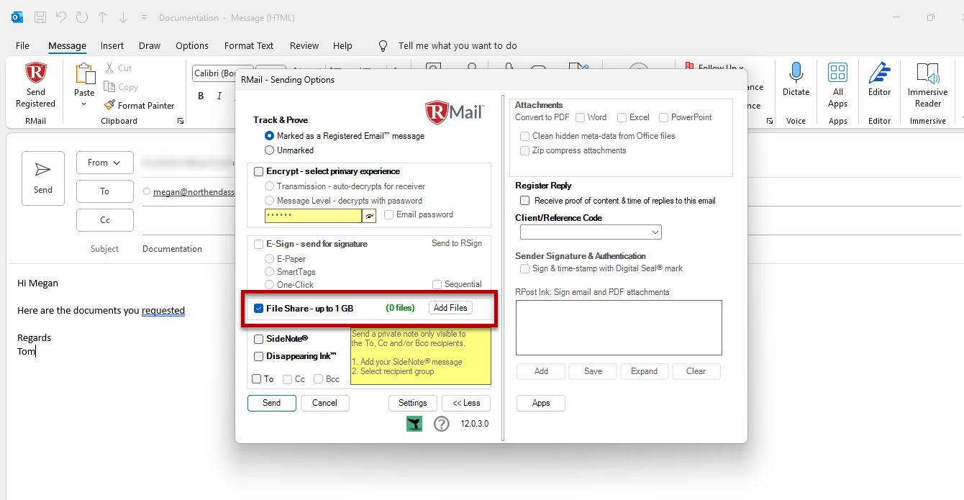The image size is (964, 500).
Task: Switch to the Insert ribbon tab
Action: coord(112,45)
